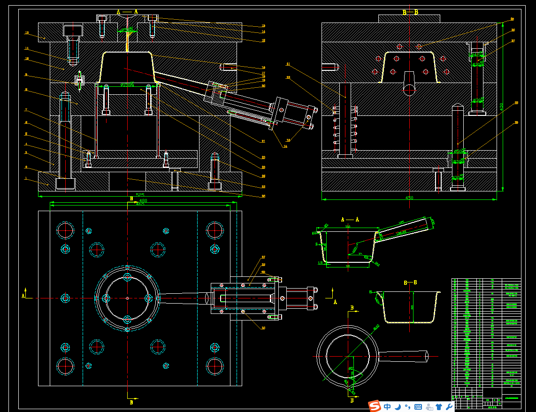Select the "480" dimension text in plan view
Viewport: 536px width, 412px height.
143,200
